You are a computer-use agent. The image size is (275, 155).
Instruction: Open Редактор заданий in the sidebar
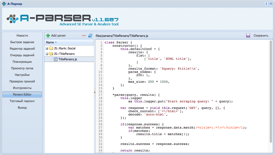click(x=22, y=49)
